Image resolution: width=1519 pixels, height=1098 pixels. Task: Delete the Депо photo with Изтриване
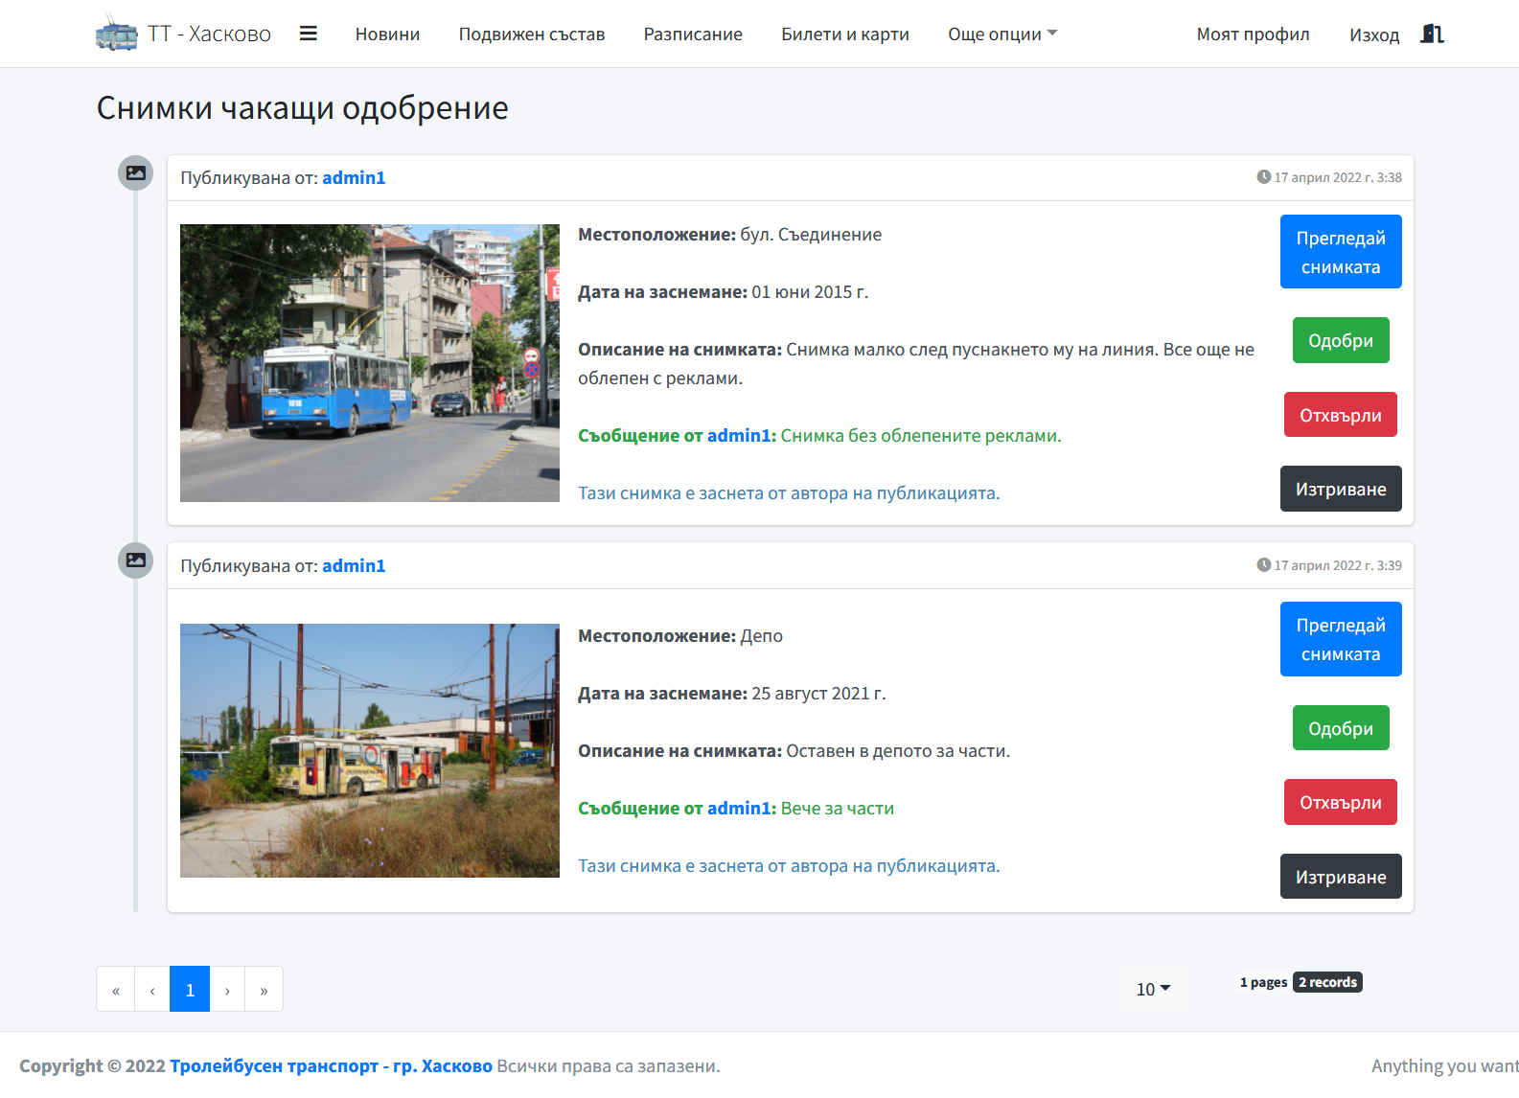click(x=1341, y=877)
